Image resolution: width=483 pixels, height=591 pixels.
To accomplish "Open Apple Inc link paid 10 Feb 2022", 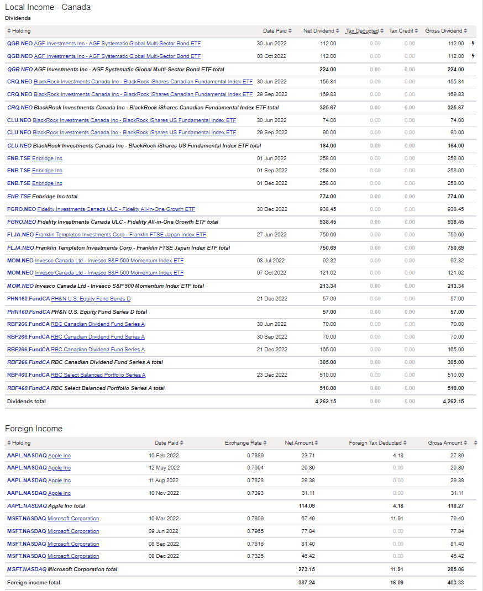I will [x=59, y=456].
